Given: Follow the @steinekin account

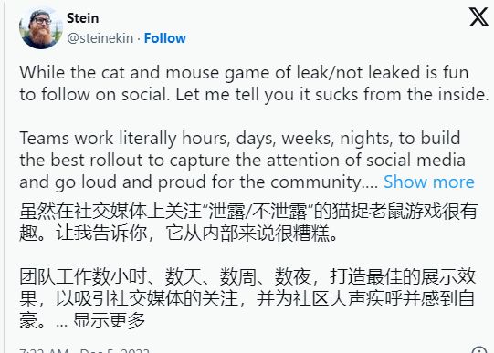Looking at the screenshot, I should [165, 38].
